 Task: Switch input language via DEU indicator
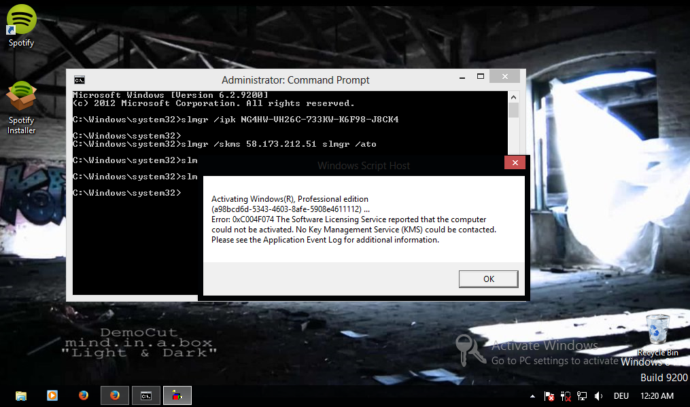[x=621, y=396]
